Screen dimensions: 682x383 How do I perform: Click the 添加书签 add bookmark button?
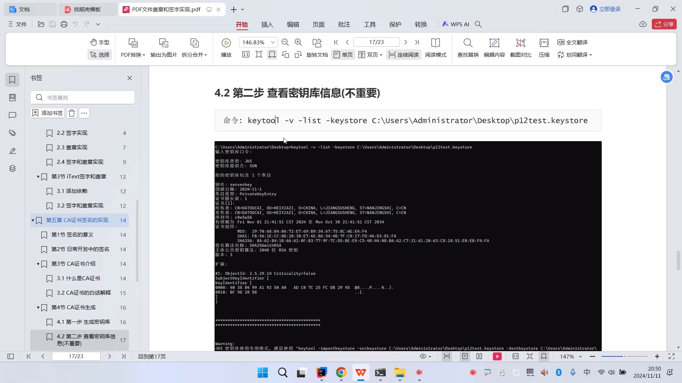coord(47,113)
